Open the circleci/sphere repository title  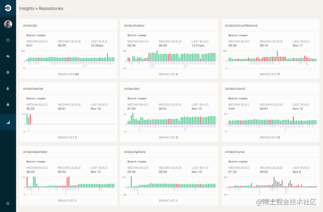[x=135, y=152]
